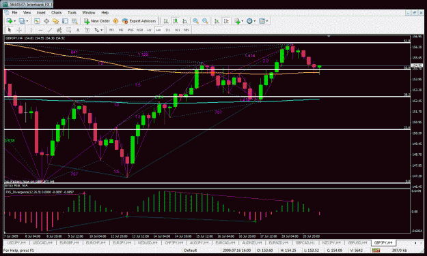
Task: Click the New Order button
Action: pos(97,21)
